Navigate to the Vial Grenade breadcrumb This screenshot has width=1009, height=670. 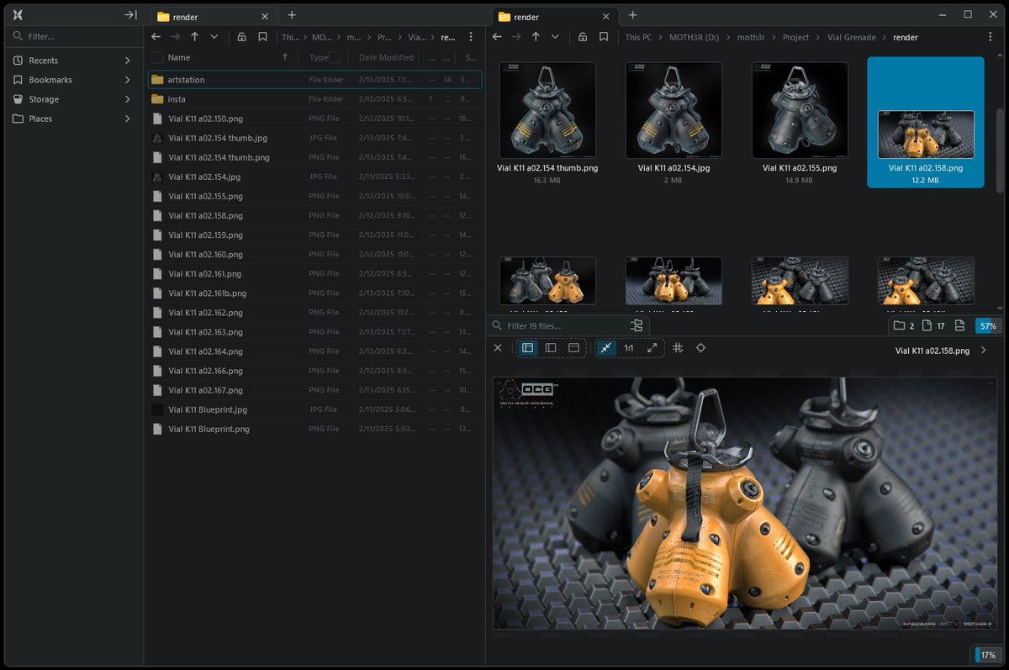851,37
